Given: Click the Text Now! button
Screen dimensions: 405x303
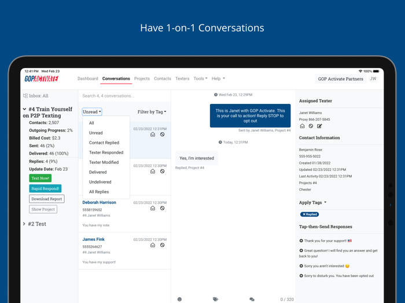Looking at the screenshot, I should click(41, 178).
